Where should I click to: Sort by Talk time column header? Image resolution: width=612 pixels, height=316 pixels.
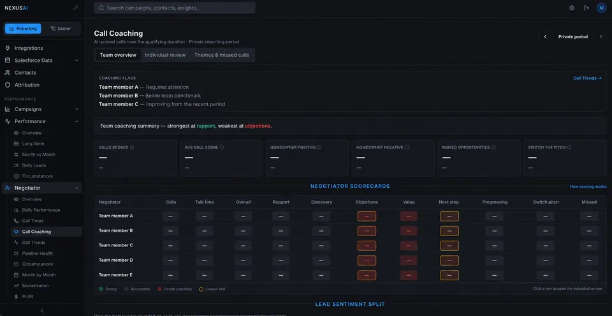[205, 202]
